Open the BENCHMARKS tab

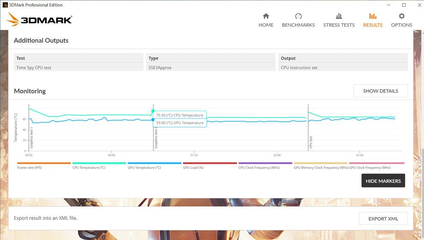pyautogui.click(x=298, y=20)
